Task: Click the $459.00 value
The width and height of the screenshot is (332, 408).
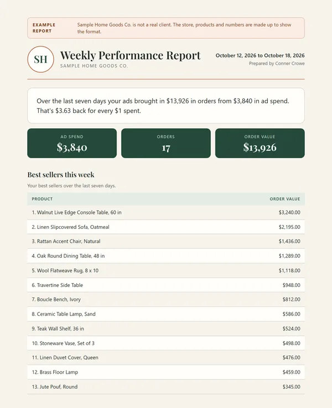Action: tap(292, 372)
